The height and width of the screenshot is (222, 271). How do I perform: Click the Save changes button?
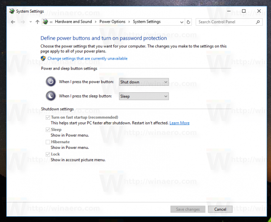point(188,209)
